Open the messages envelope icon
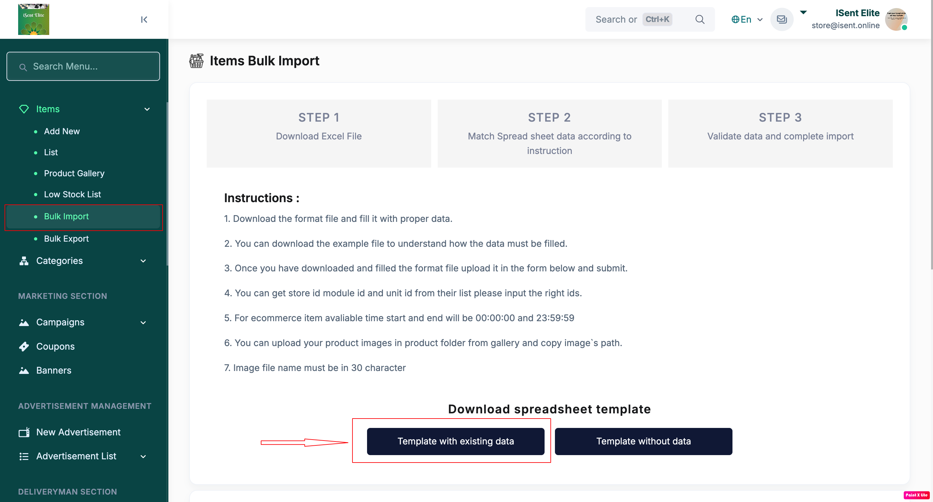The height and width of the screenshot is (502, 933). pyautogui.click(x=782, y=19)
